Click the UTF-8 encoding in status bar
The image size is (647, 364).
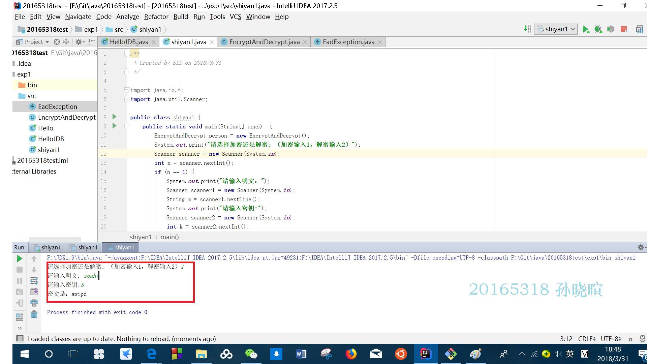[611, 339]
